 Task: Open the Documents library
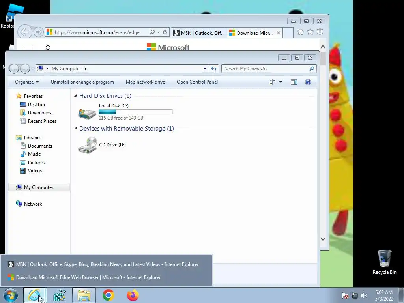tap(40, 146)
